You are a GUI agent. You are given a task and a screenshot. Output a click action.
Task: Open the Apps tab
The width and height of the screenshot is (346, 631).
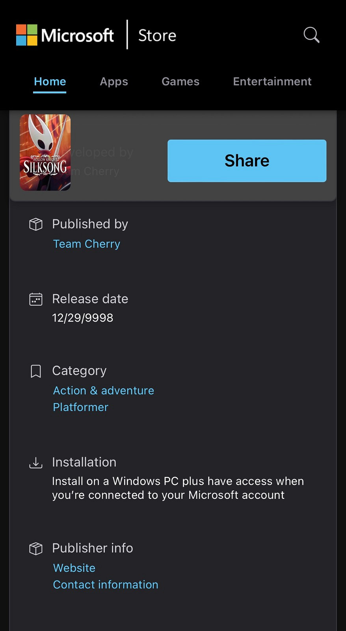click(x=114, y=82)
